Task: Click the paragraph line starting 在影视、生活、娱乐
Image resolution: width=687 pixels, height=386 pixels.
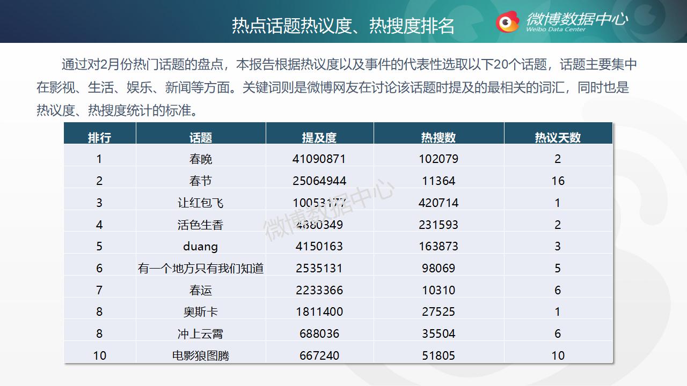Action: (333, 88)
